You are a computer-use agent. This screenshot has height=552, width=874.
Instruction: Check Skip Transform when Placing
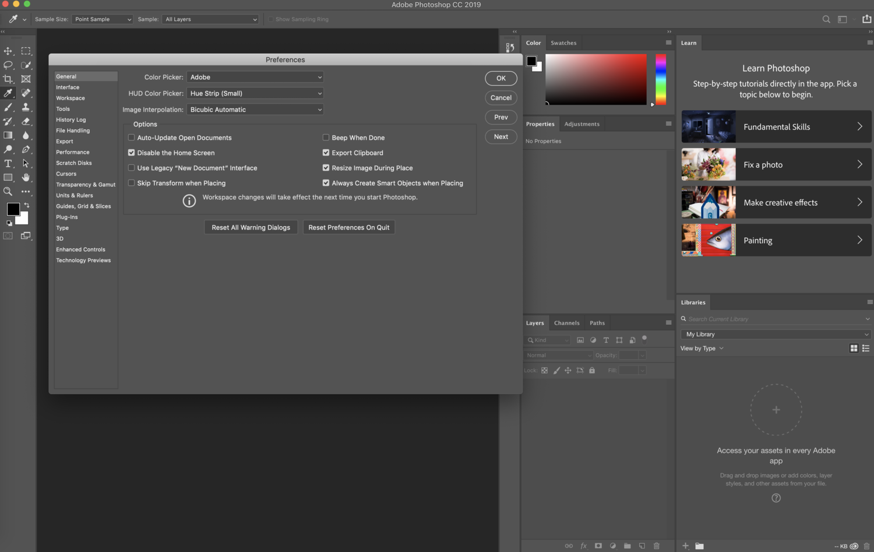132,183
